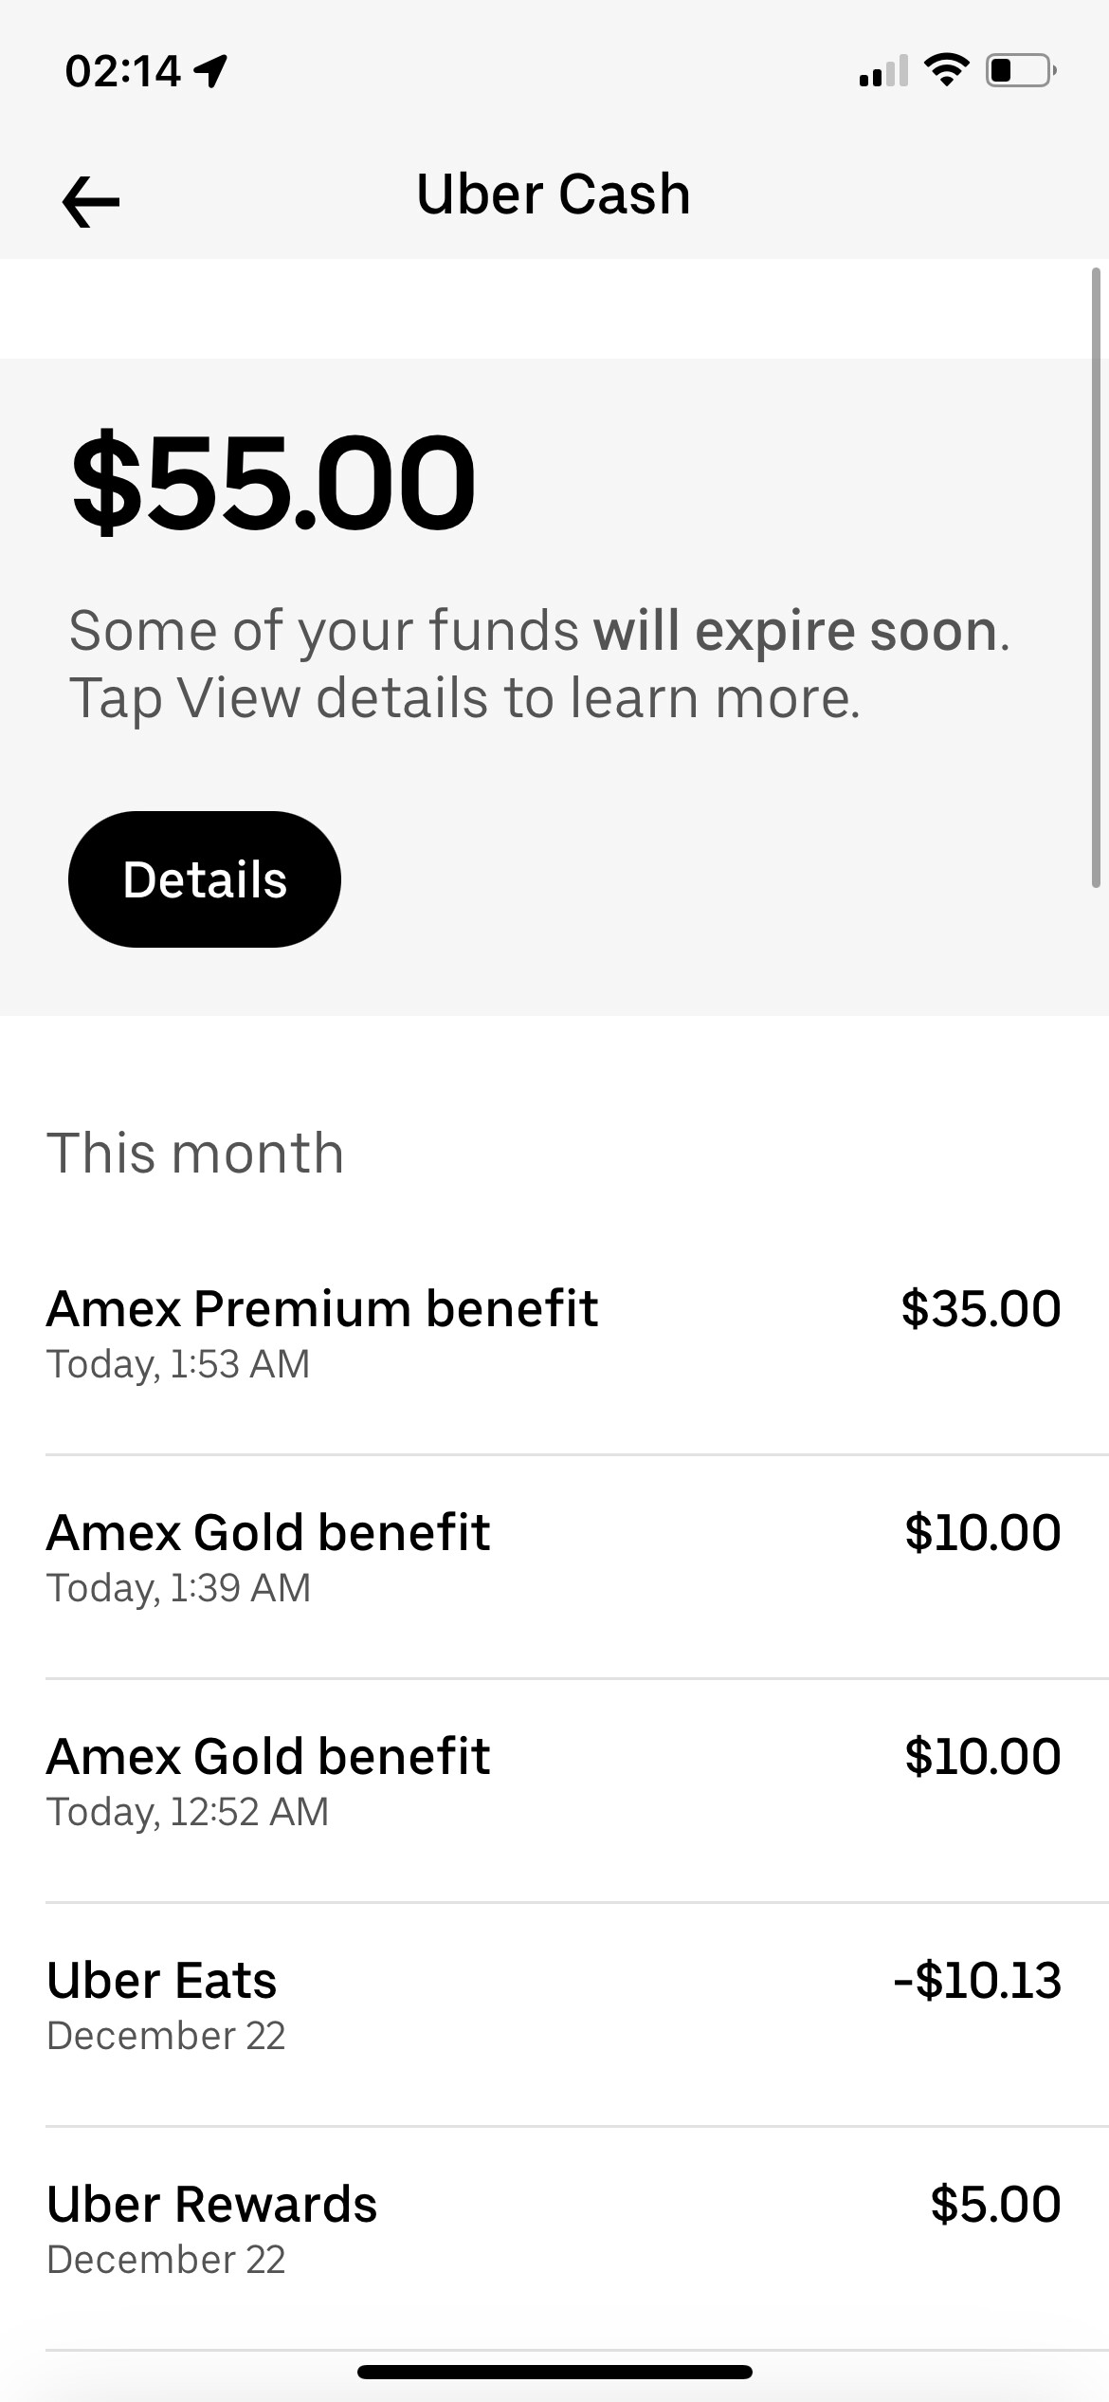Open the Details button
This screenshot has width=1109, height=2402.
click(x=205, y=879)
